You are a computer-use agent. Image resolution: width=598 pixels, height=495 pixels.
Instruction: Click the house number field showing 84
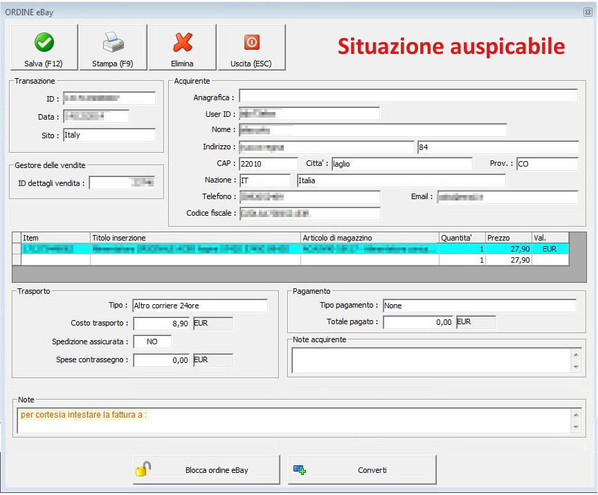tap(498, 147)
